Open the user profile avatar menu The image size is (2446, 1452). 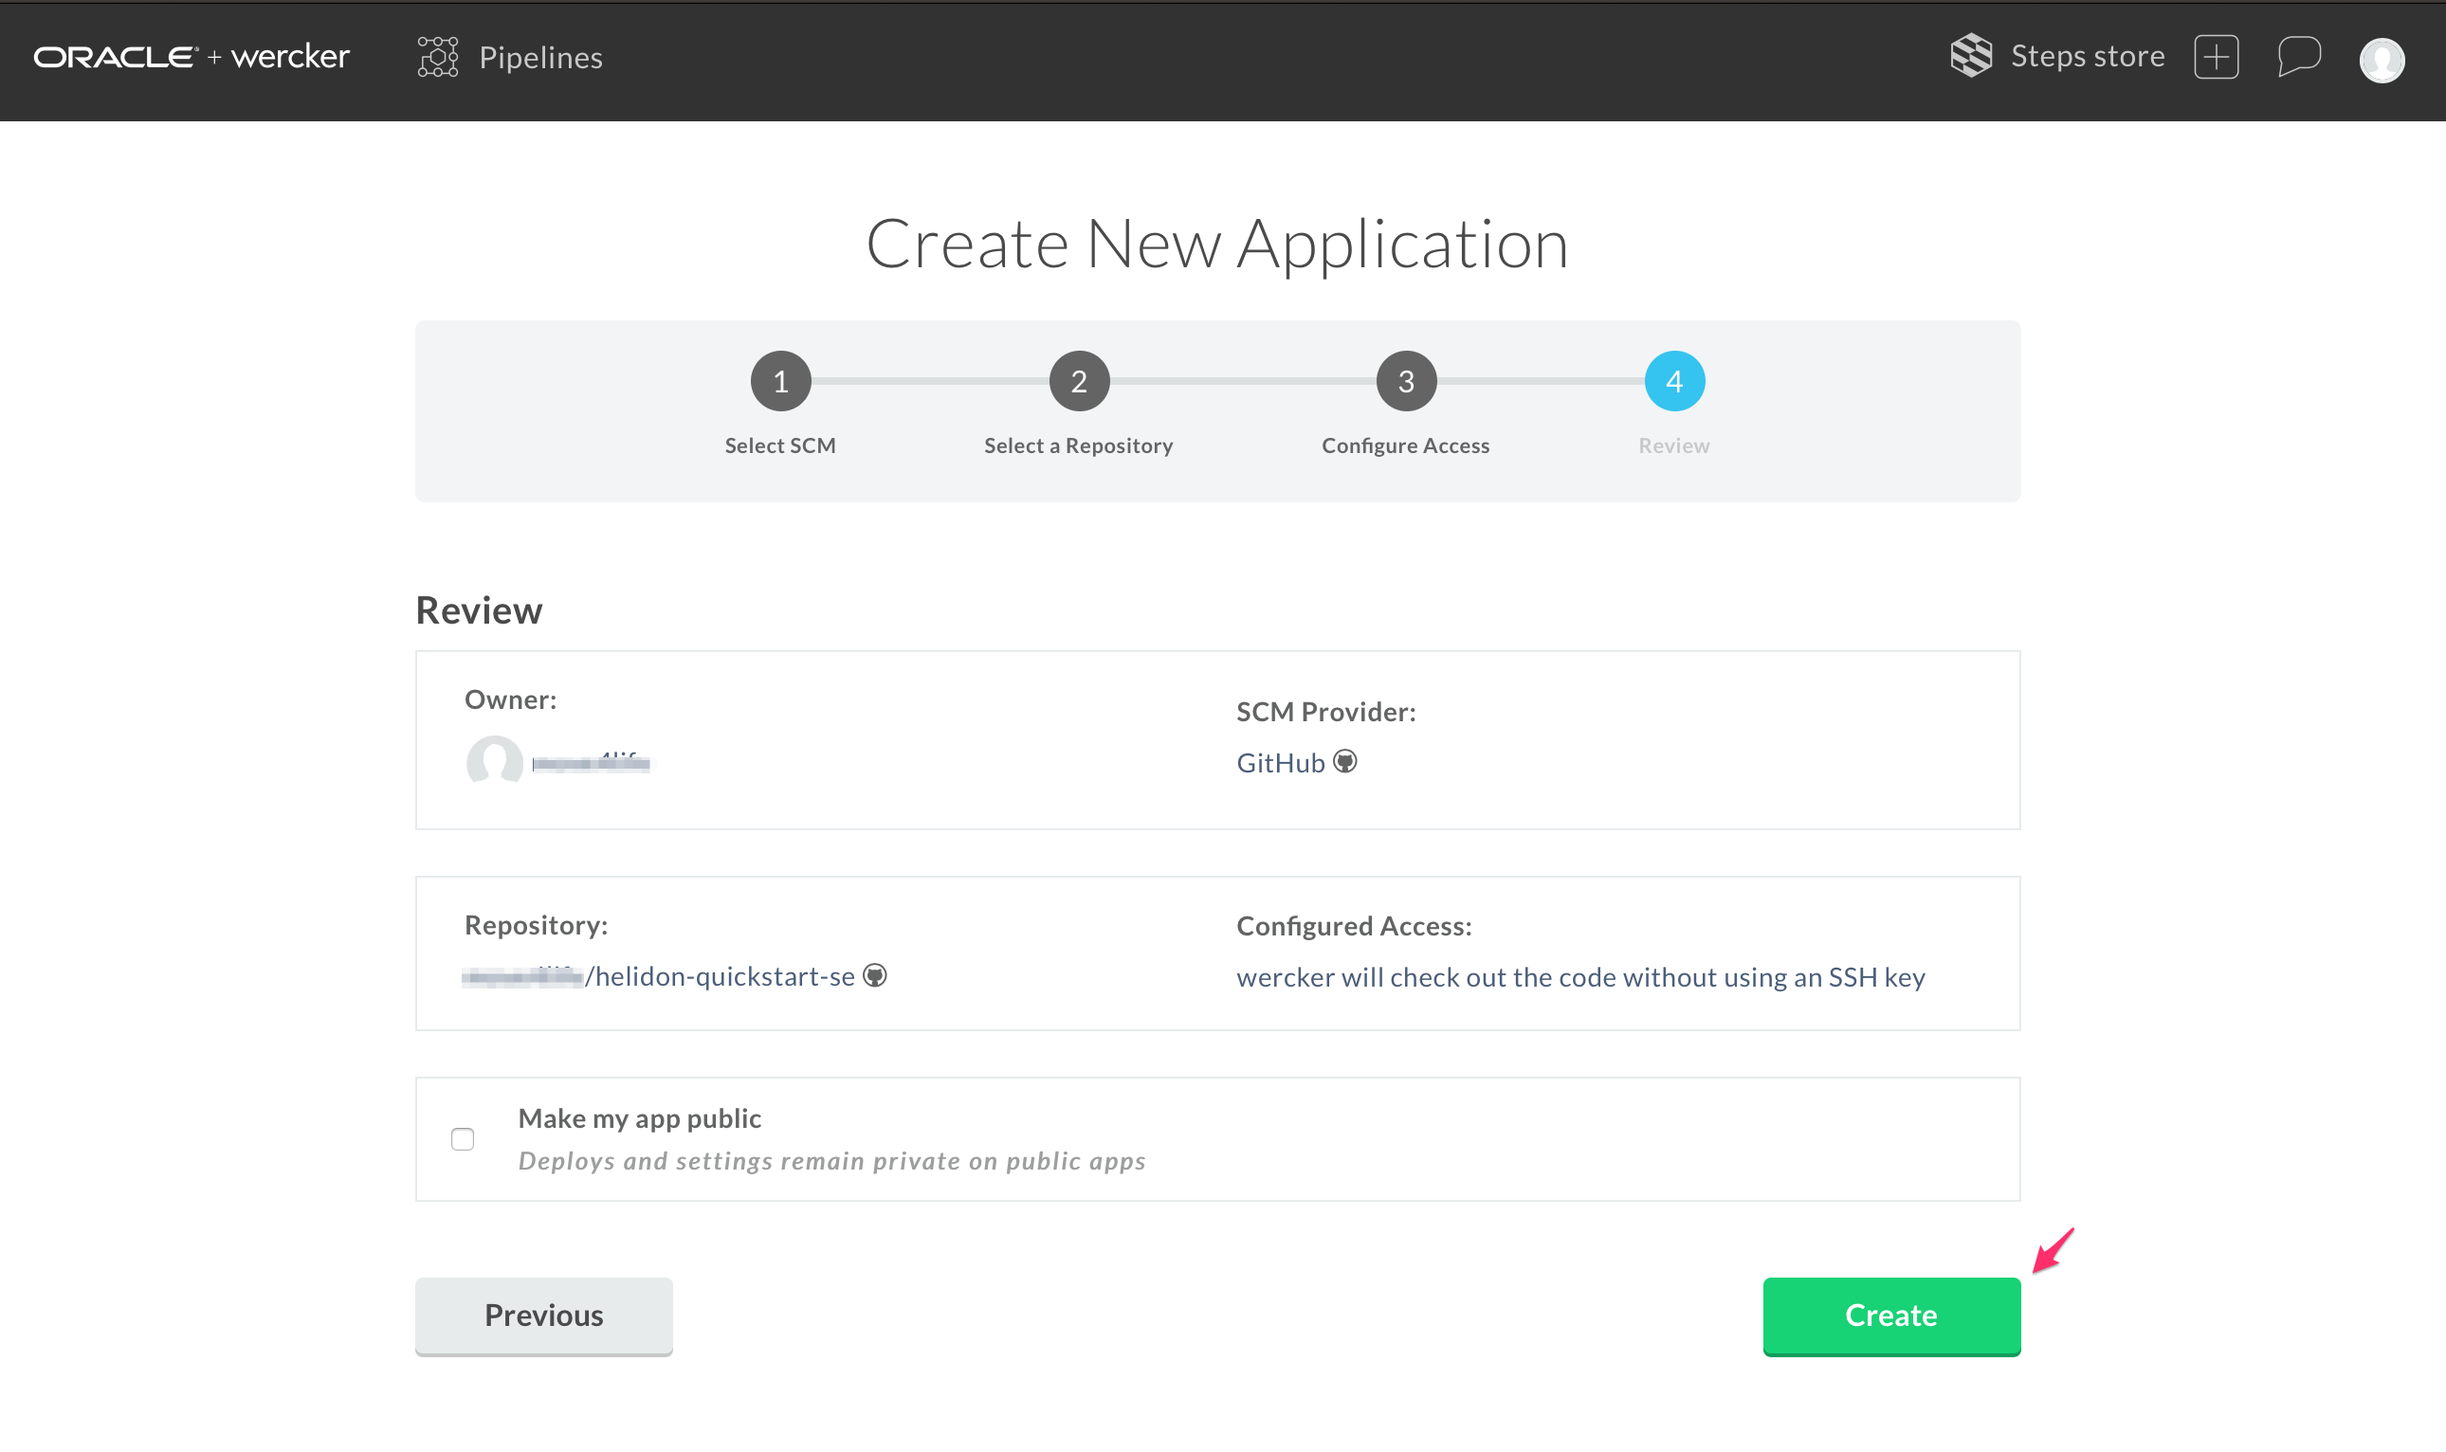(x=2382, y=60)
